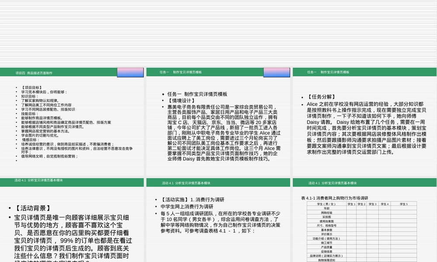Click the bullet '任务一 制作宝贝详情页模板'
Viewport: 437px width, 262px height.
pyautogui.click(x=198, y=94)
